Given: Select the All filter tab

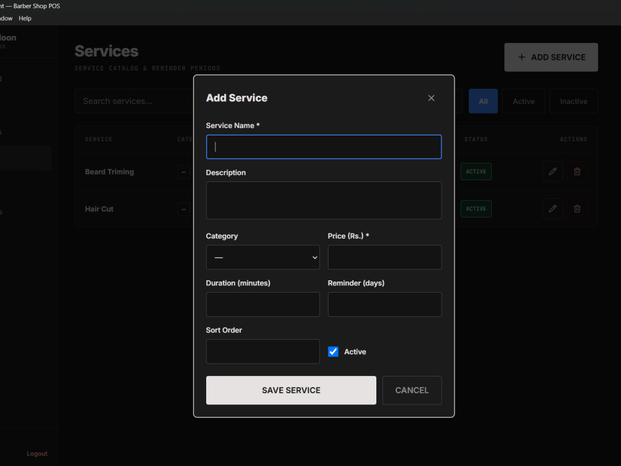Looking at the screenshot, I should (483, 101).
